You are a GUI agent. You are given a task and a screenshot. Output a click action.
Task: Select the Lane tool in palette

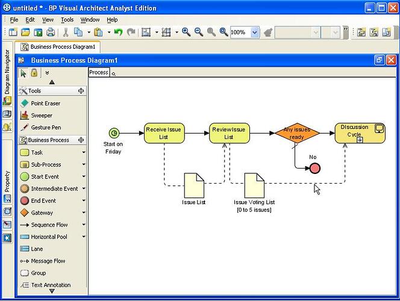pos(37,249)
